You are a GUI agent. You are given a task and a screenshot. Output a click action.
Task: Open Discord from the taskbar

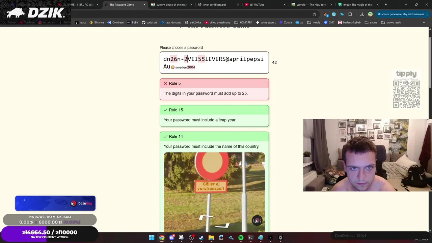pyautogui.click(x=171, y=238)
